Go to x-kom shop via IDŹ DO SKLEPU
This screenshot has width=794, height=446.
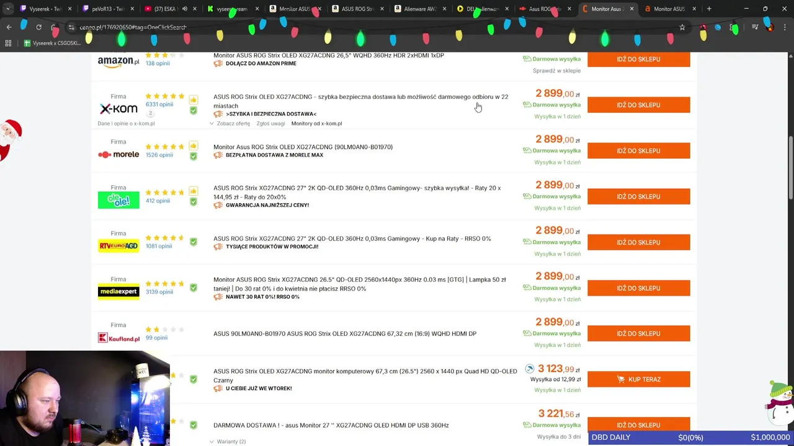[638, 105]
